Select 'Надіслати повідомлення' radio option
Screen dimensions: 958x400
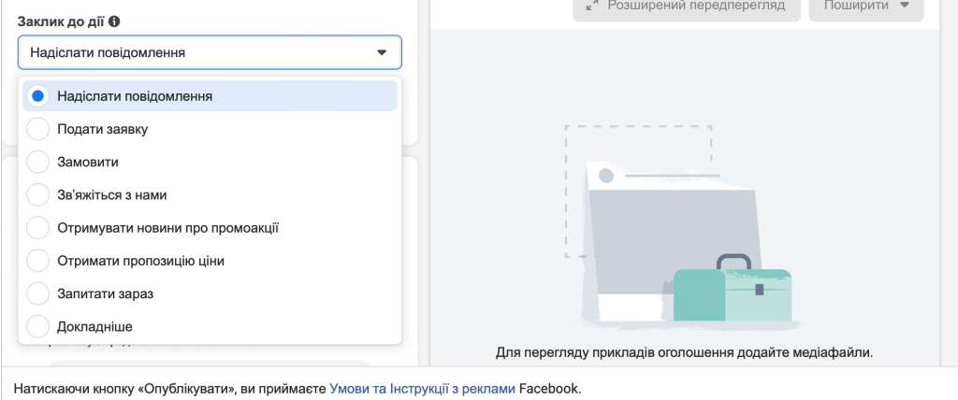pos(210,96)
